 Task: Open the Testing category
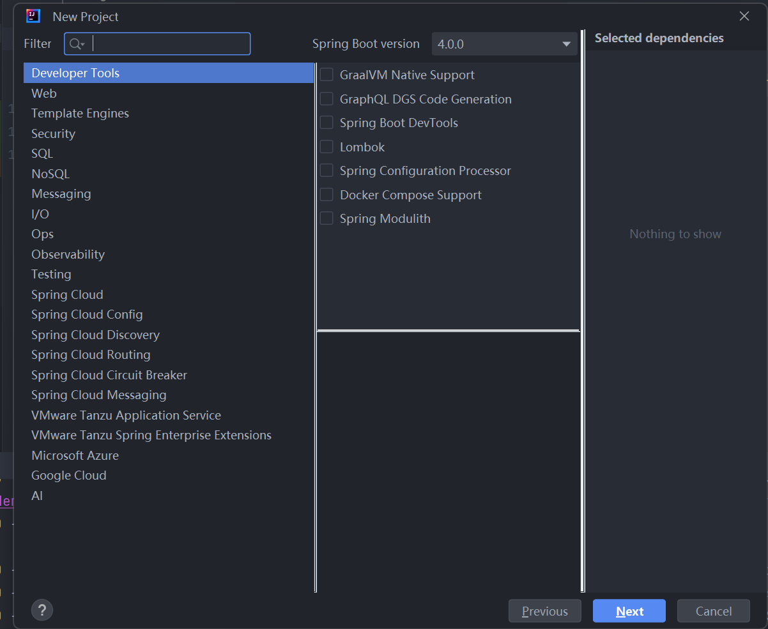point(169,274)
